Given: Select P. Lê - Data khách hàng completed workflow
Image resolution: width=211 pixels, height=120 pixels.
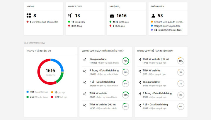Looking at the screenshot, I should pos(102,82).
